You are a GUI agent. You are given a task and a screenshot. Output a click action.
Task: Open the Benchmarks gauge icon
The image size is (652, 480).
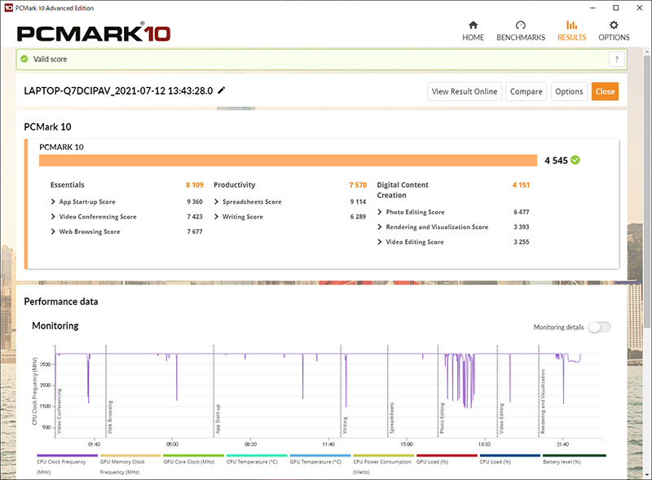521,25
